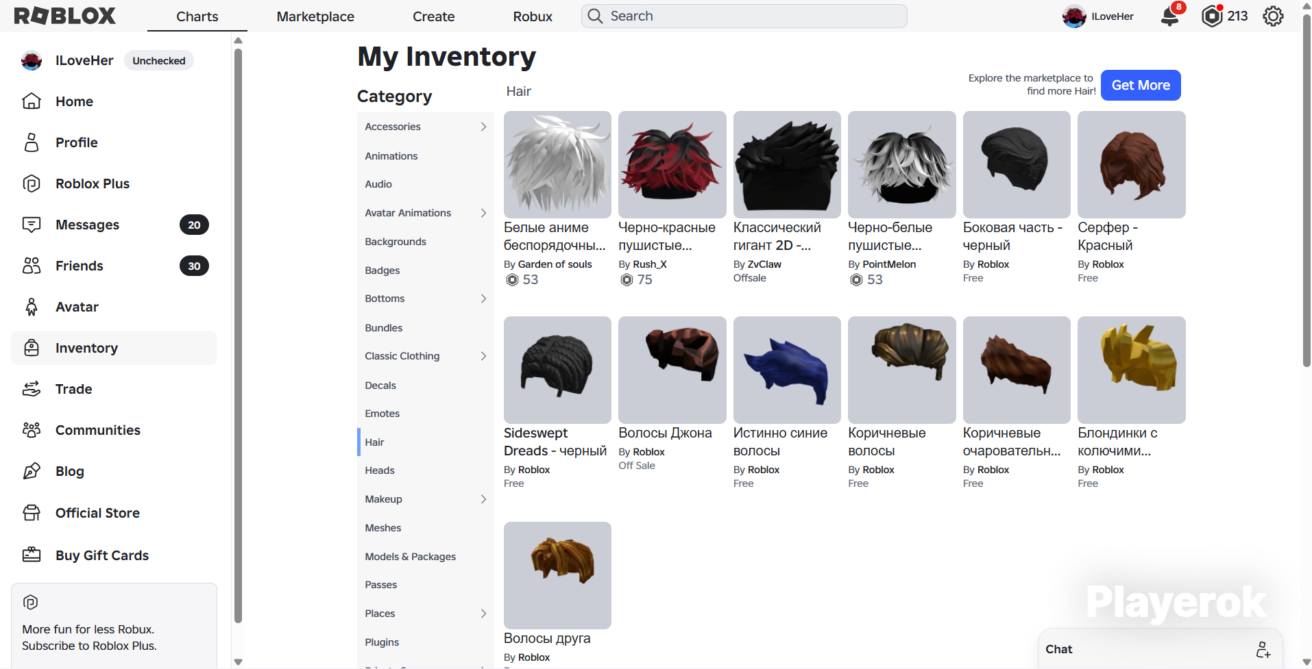The image size is (1312, 669).
Task: Select the Animations category
Action: 426,156
